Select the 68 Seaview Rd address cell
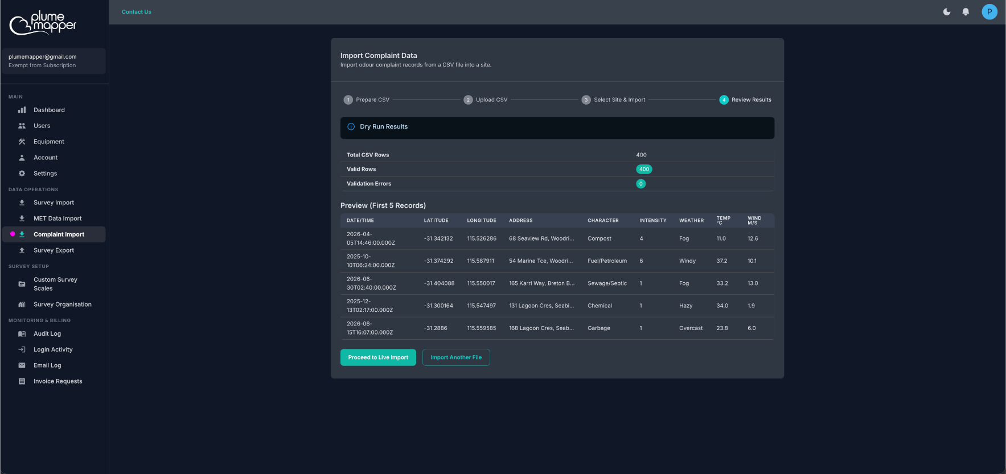The height and width of the screenshot is (474, 1006). coord(541,238)
